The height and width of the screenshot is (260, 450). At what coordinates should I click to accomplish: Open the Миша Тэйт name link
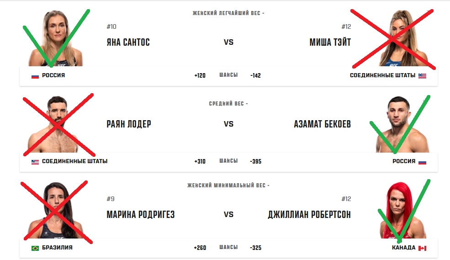click(x=330, y=42)
